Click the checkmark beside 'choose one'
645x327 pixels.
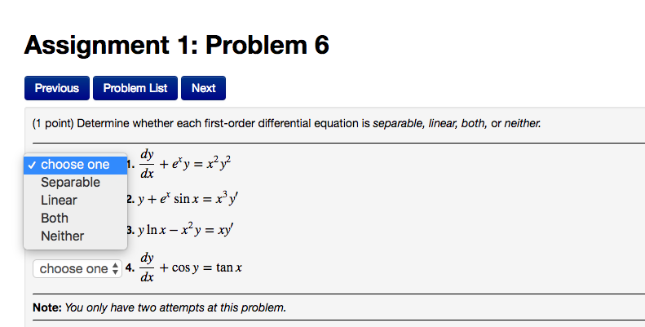point(32,165)
